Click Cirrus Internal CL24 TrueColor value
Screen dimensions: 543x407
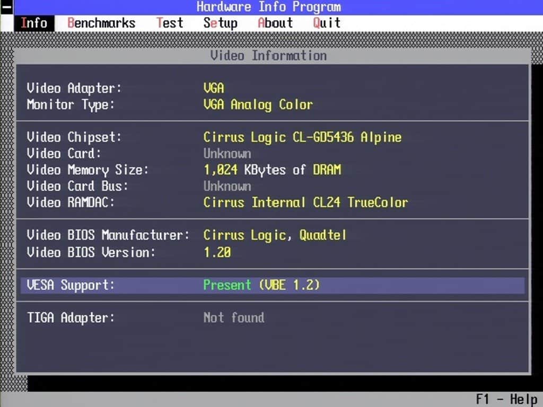(306, 202)
